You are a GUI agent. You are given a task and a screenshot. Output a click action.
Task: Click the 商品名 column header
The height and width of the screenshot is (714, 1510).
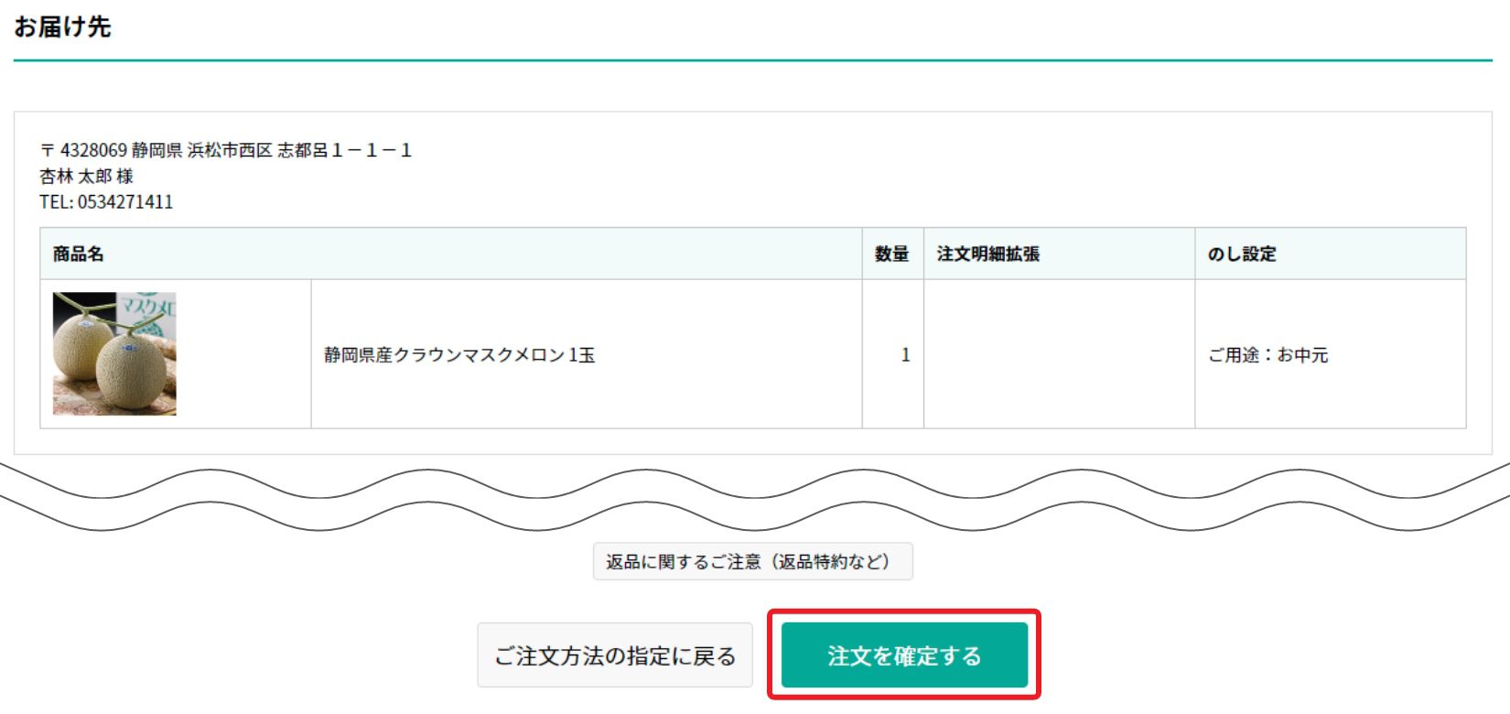point(451,254)
